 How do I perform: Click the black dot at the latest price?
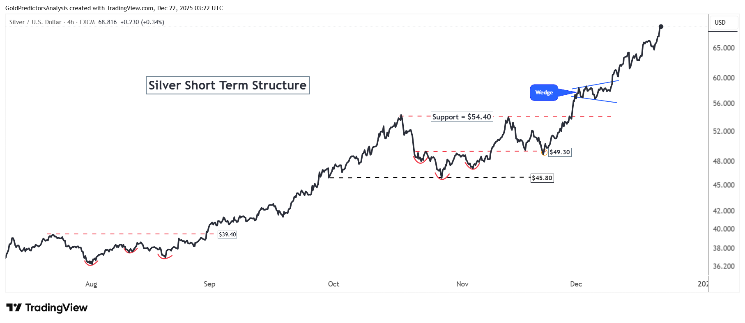(661, 27)
